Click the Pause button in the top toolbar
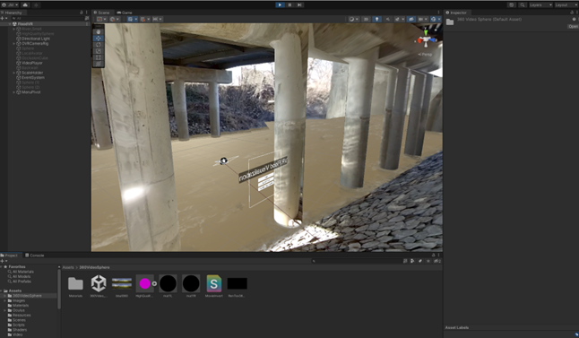Image resolution: width=579 pixels, height=338 pixels. (289, 4)
